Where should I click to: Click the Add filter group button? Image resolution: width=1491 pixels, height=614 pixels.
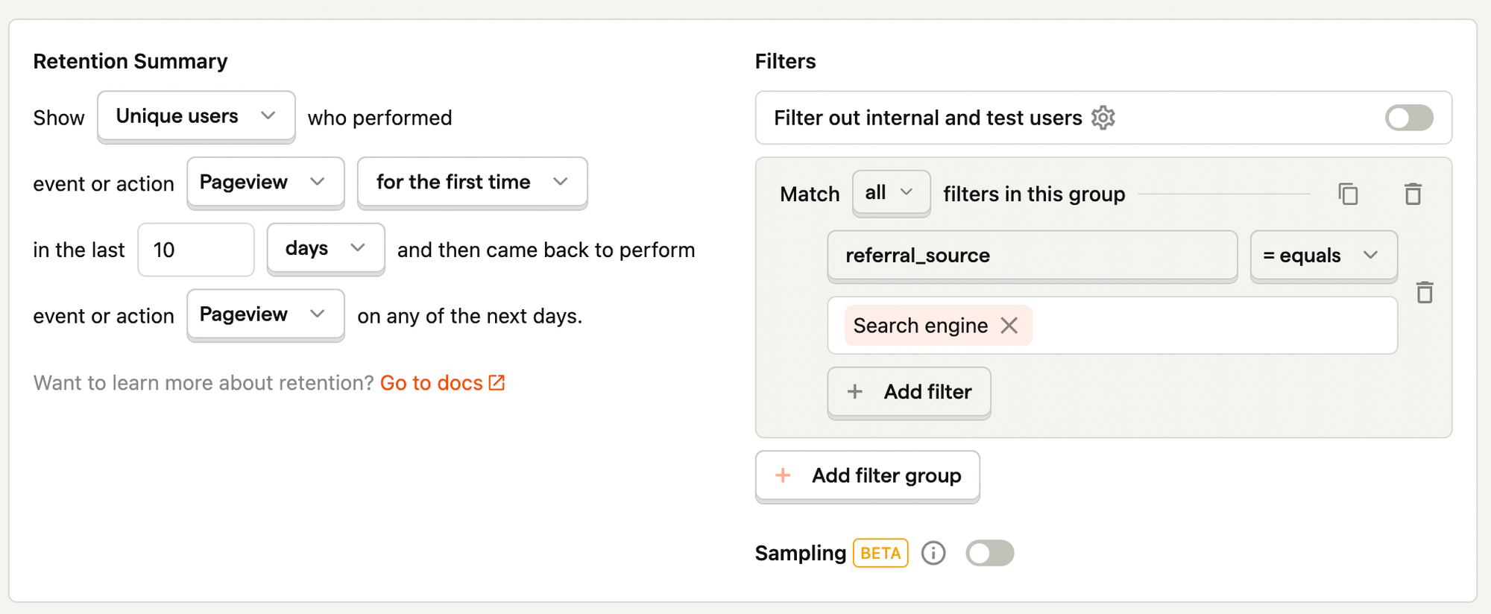[867, 475]
